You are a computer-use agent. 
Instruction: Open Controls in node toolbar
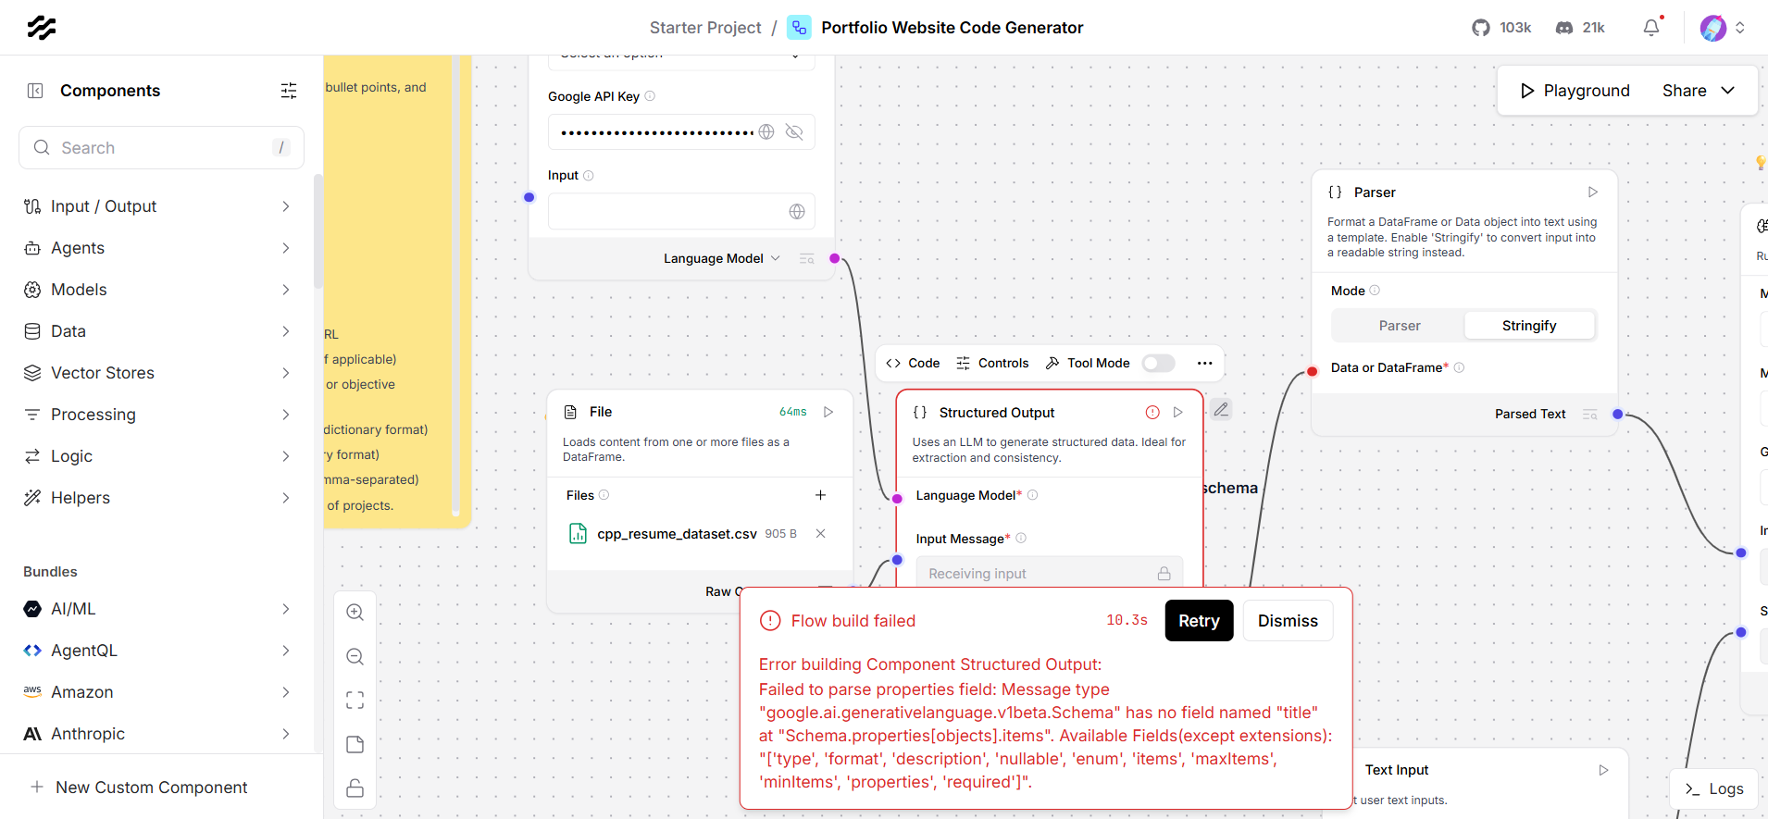[992, 364]
